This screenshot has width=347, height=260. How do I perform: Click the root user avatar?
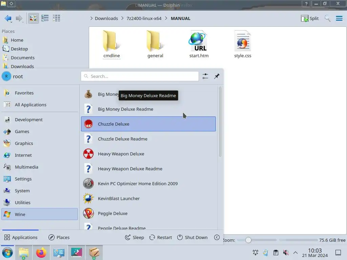(x=6, y=76)
